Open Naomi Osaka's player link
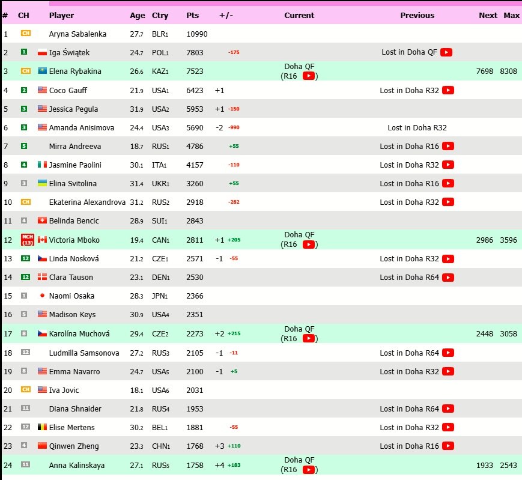Image resolution: width=522 pixels, height=480 pixels. (x=71, y=296)
